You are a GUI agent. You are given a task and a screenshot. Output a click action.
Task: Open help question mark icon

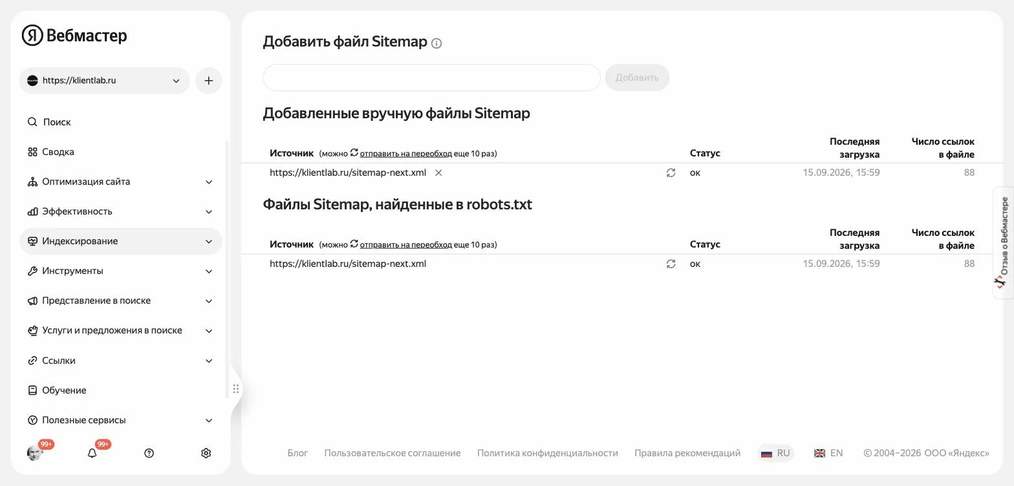(x=149, y=453)
